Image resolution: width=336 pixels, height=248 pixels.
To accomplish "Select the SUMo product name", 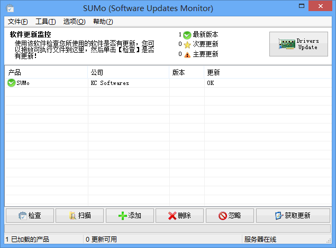I will pyautogui.click(x=23, y=83).
